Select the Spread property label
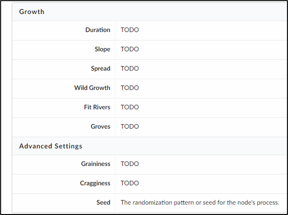Image resolution: width=288 pixels, height=215 pixels. 100,69
